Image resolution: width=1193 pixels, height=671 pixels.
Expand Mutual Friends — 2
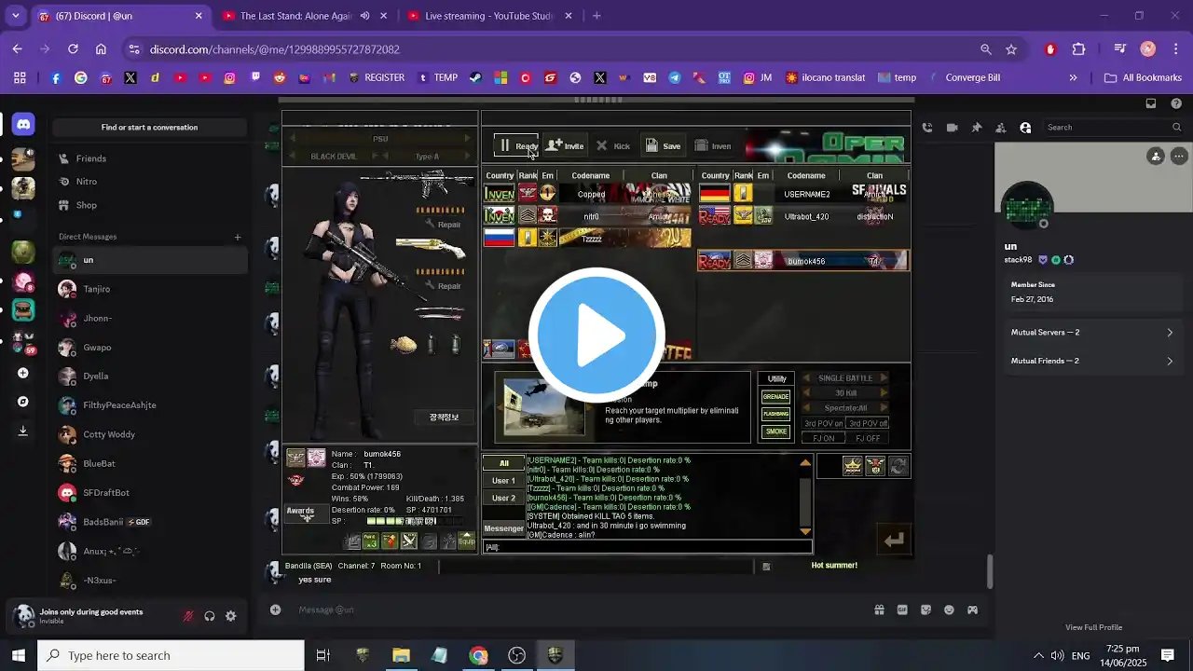[1091, 361]
